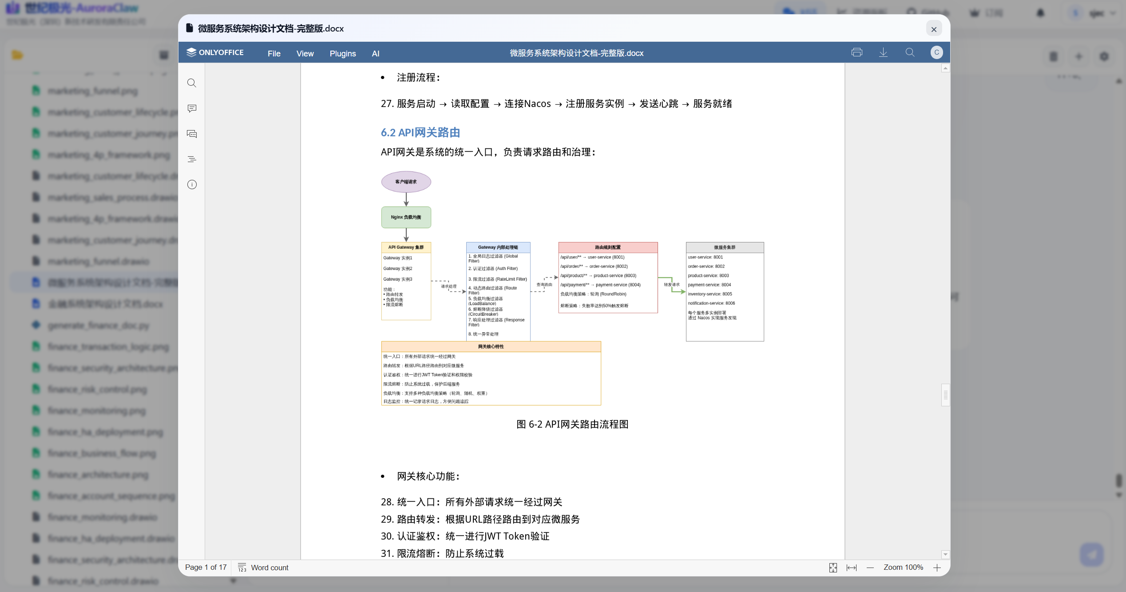The height and width of the screenshot is (592, 1126).
Task: Open the comments panel
Action: click(192, 109)
